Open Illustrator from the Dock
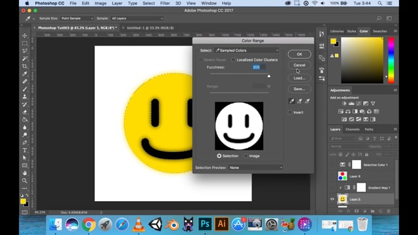The height and width of the screenshot is (235, 418). (221, 224)
